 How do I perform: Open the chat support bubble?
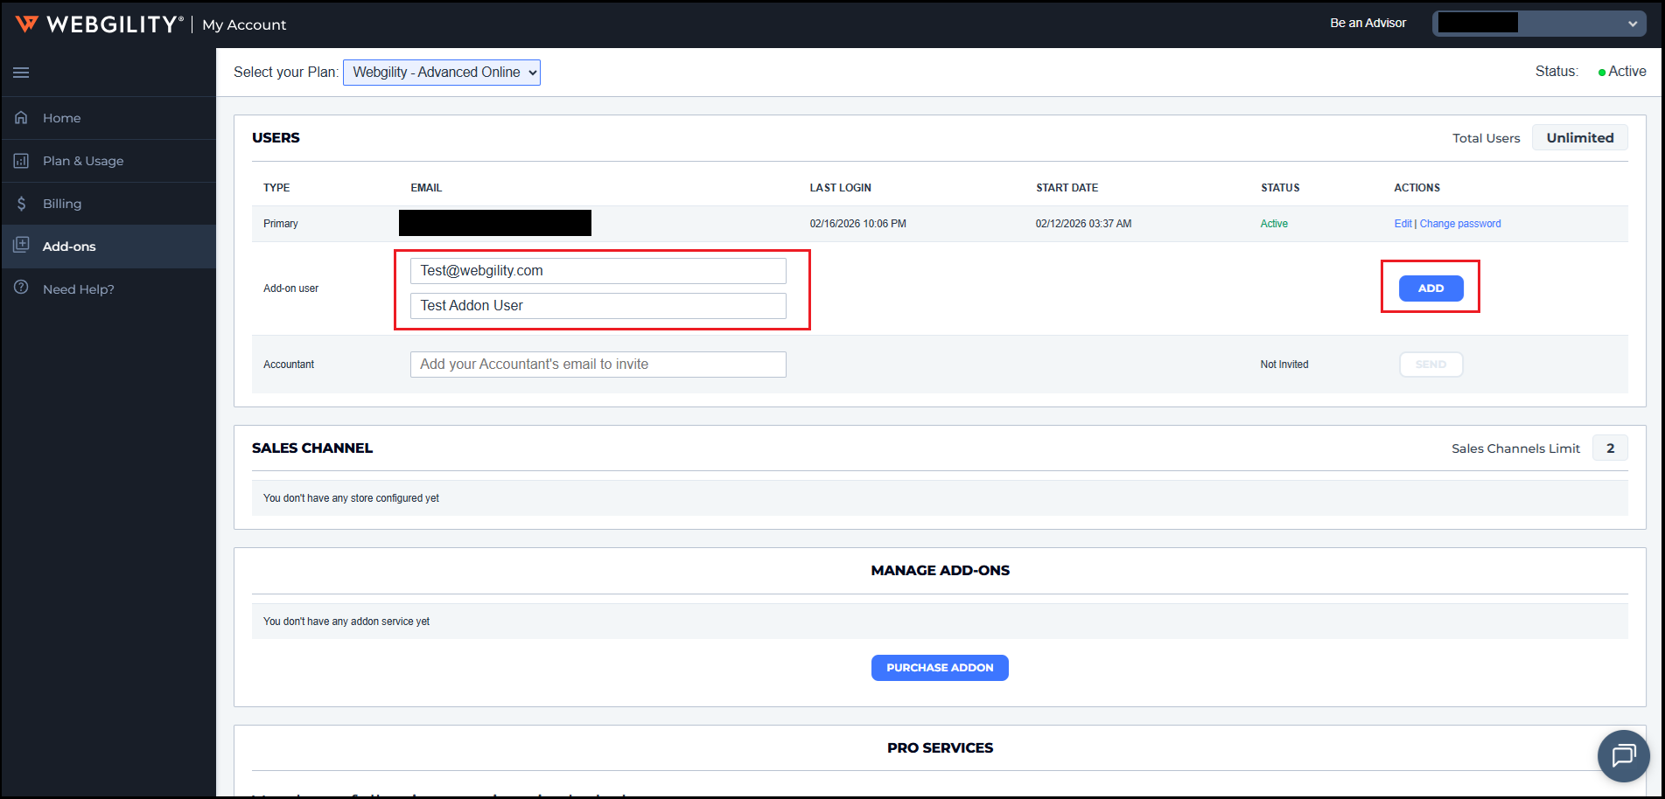(x=1623, y=755)
